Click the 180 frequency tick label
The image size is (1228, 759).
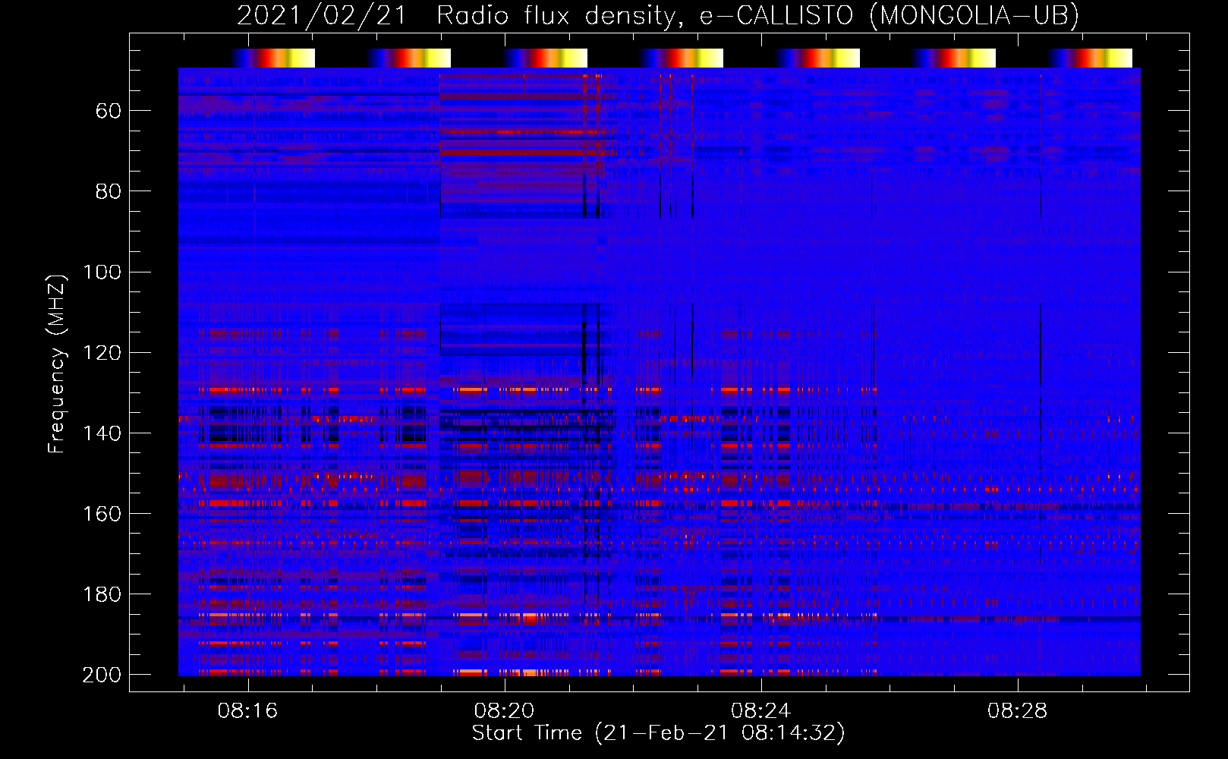point(102,594)
